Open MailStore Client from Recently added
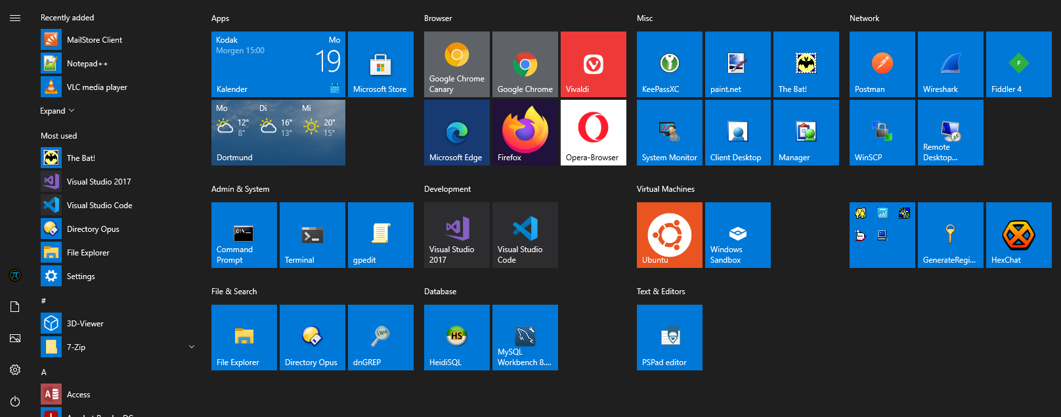The width and height of the screenshot is (1061, 417). coord(119,40)
